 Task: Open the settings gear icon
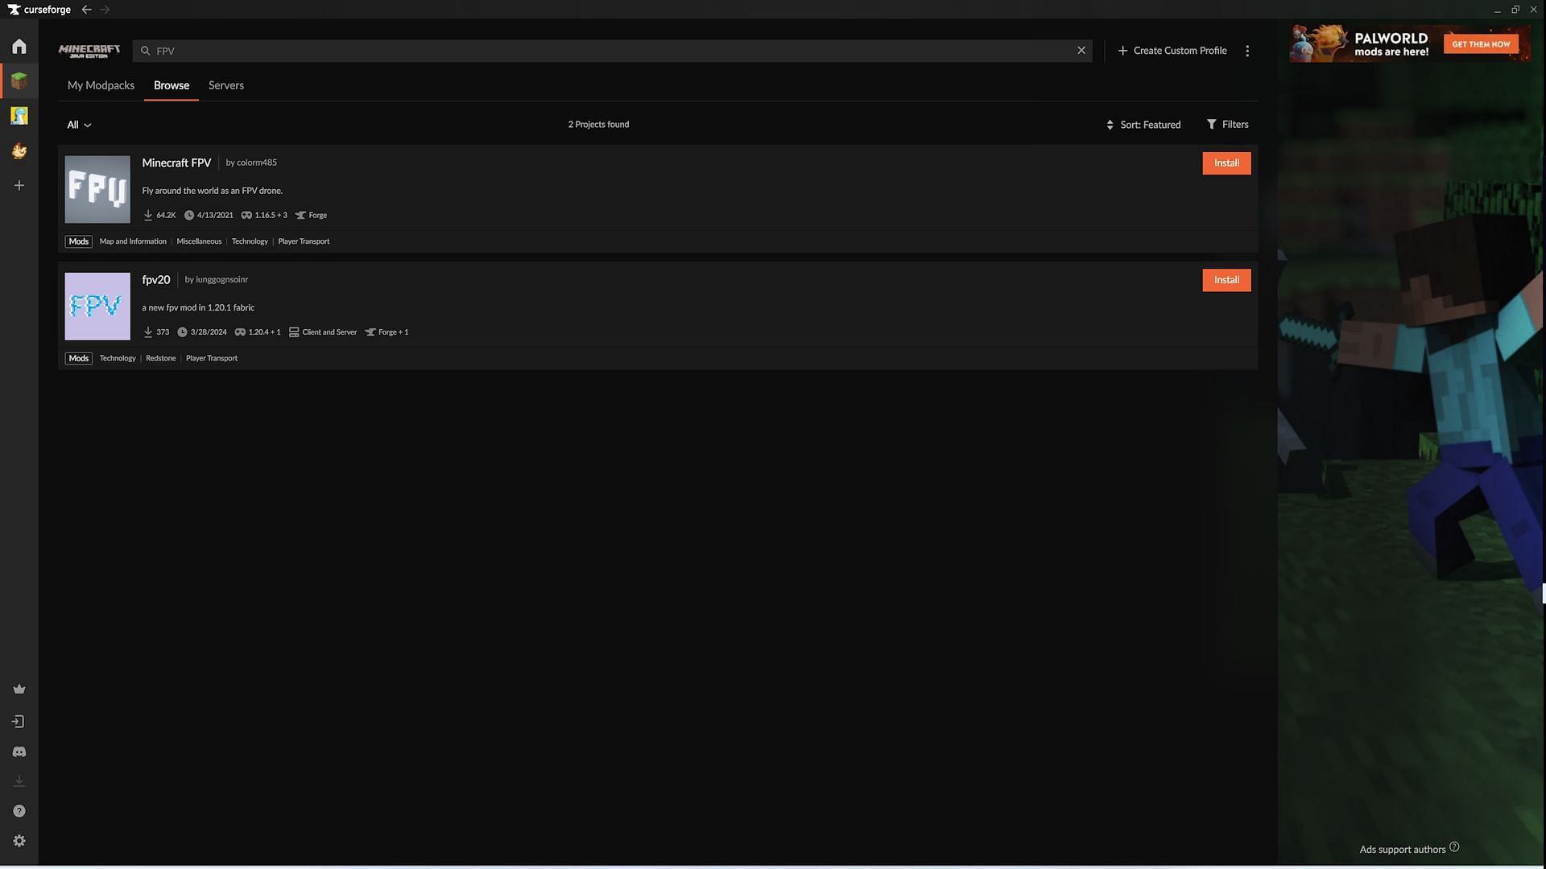[x=19, y=841]
